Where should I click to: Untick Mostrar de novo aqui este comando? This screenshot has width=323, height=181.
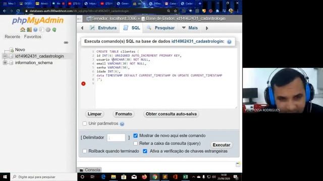click(135, 136)
